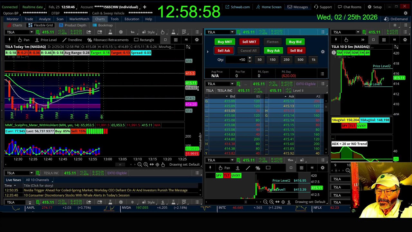
Task: Open main chart settings gear
Action: pos(121,32)
